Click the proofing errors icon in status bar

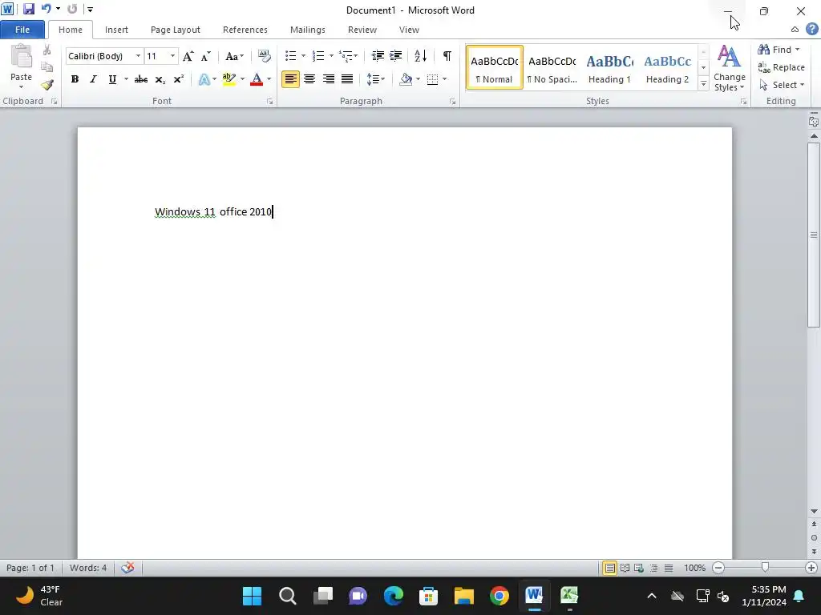127,568
